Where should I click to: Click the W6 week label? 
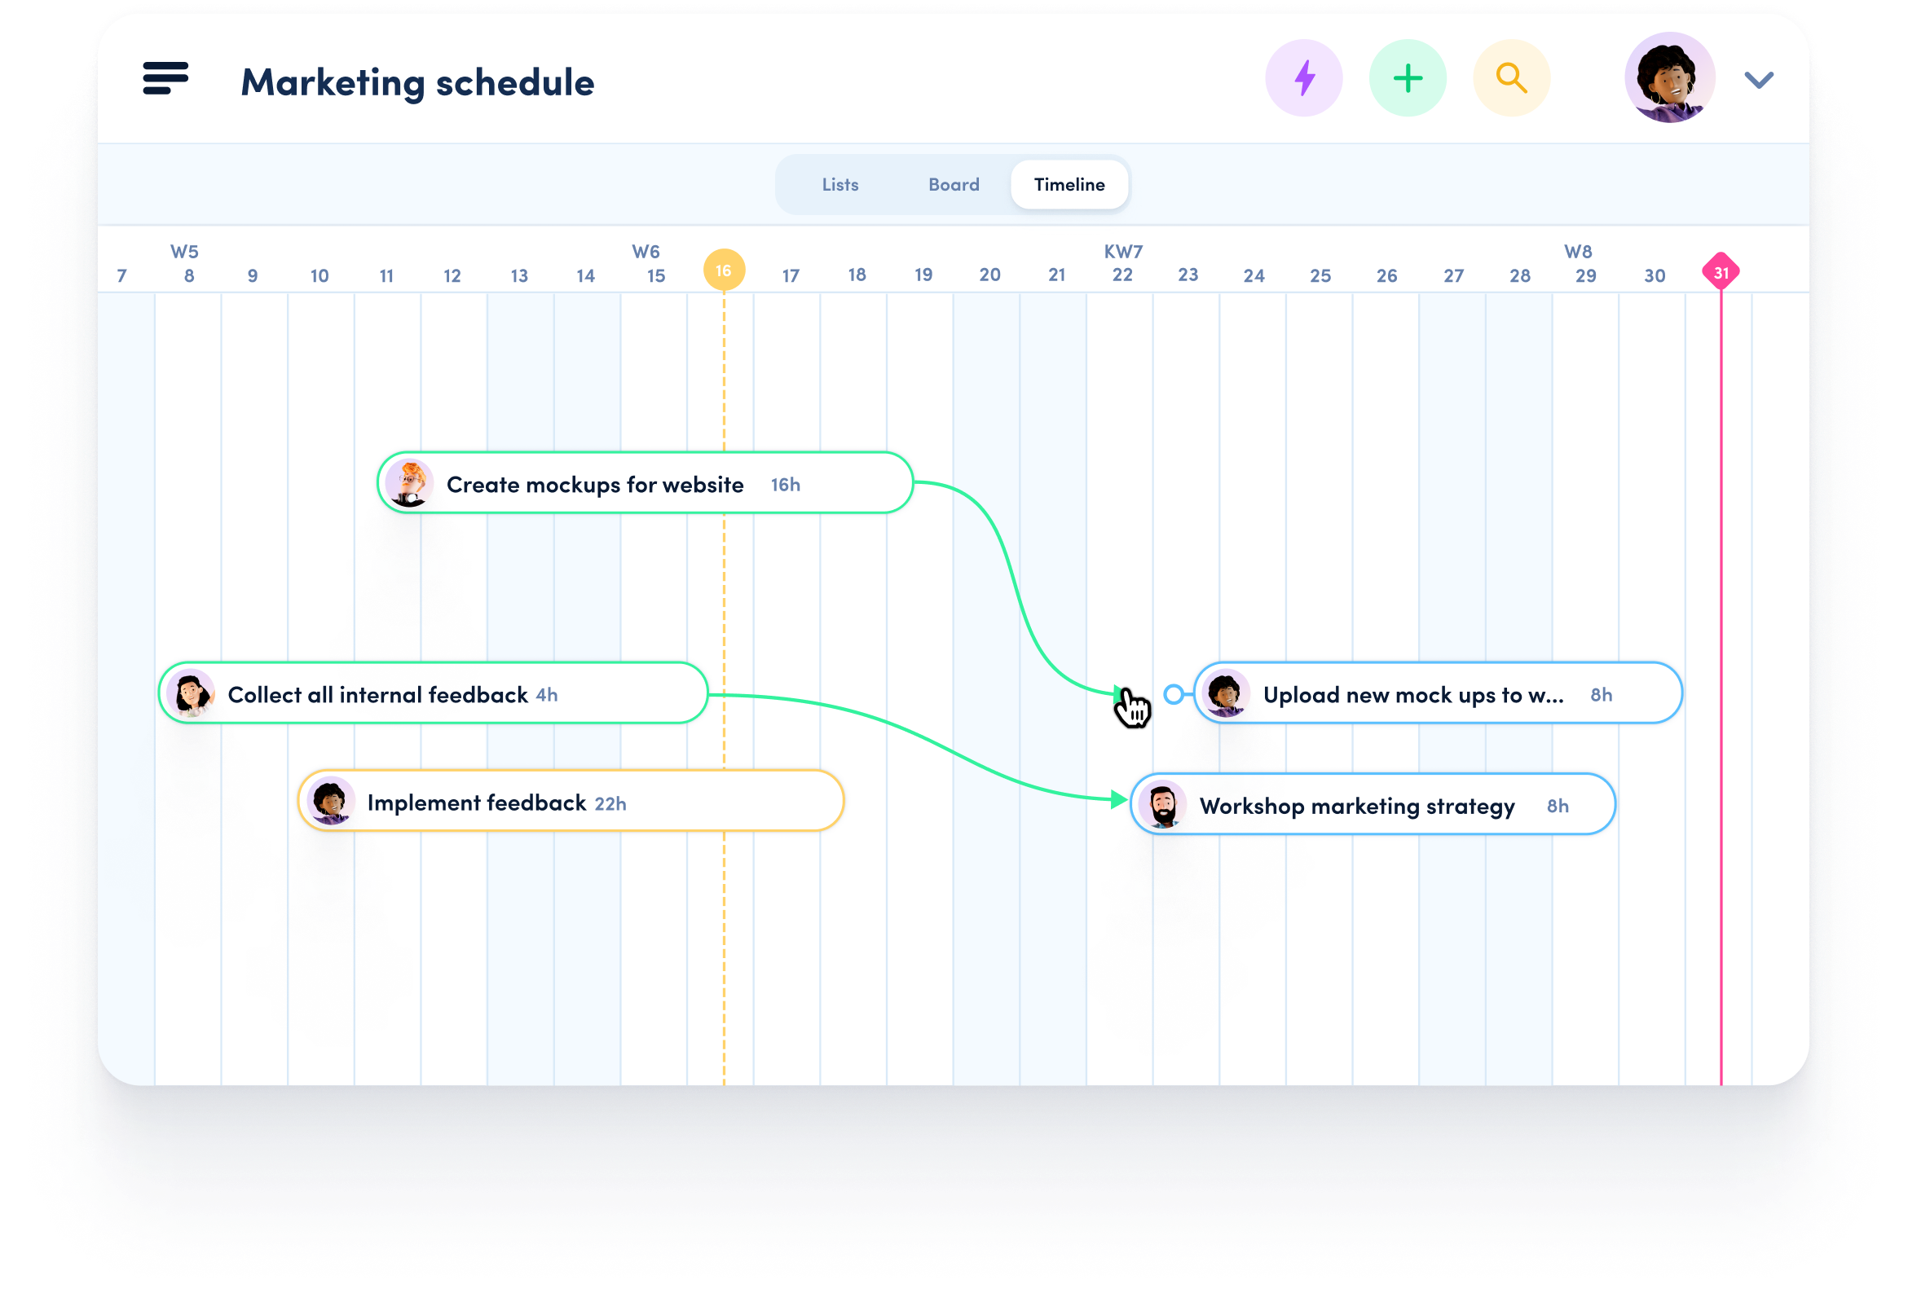tap(646, 252)
